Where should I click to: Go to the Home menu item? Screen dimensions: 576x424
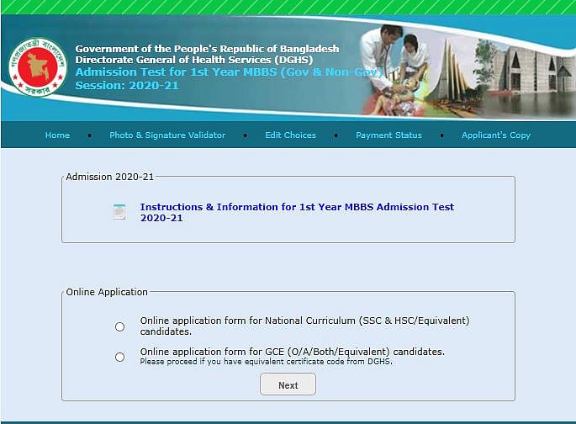(x=57, y=135)
